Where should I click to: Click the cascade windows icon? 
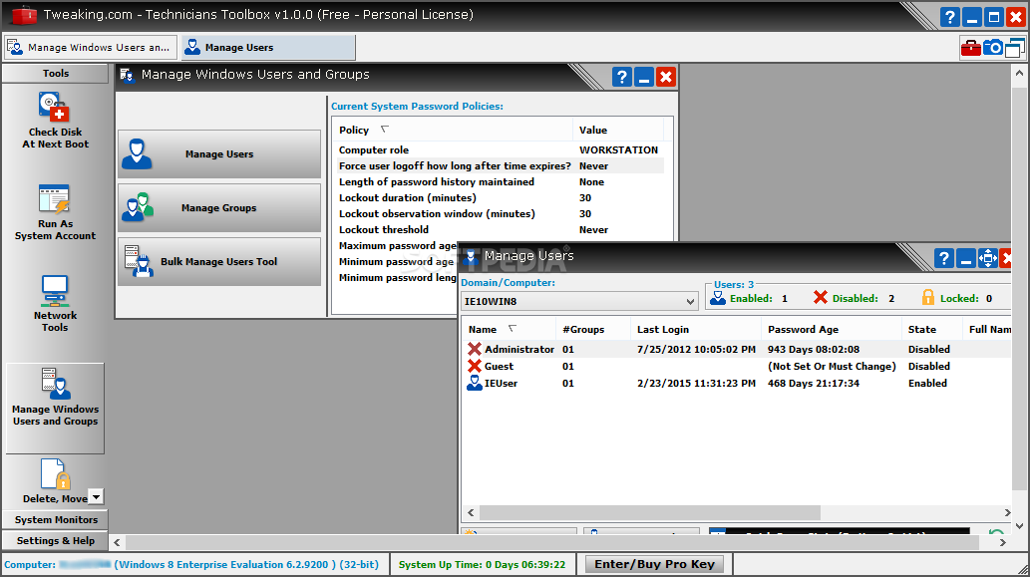pos(1015,48)
